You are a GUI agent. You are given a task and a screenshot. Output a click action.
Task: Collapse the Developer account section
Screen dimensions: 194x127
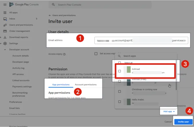coord(5,50)
